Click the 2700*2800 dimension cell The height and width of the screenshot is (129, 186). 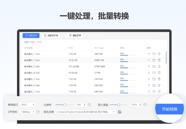(x=100, y=66)
